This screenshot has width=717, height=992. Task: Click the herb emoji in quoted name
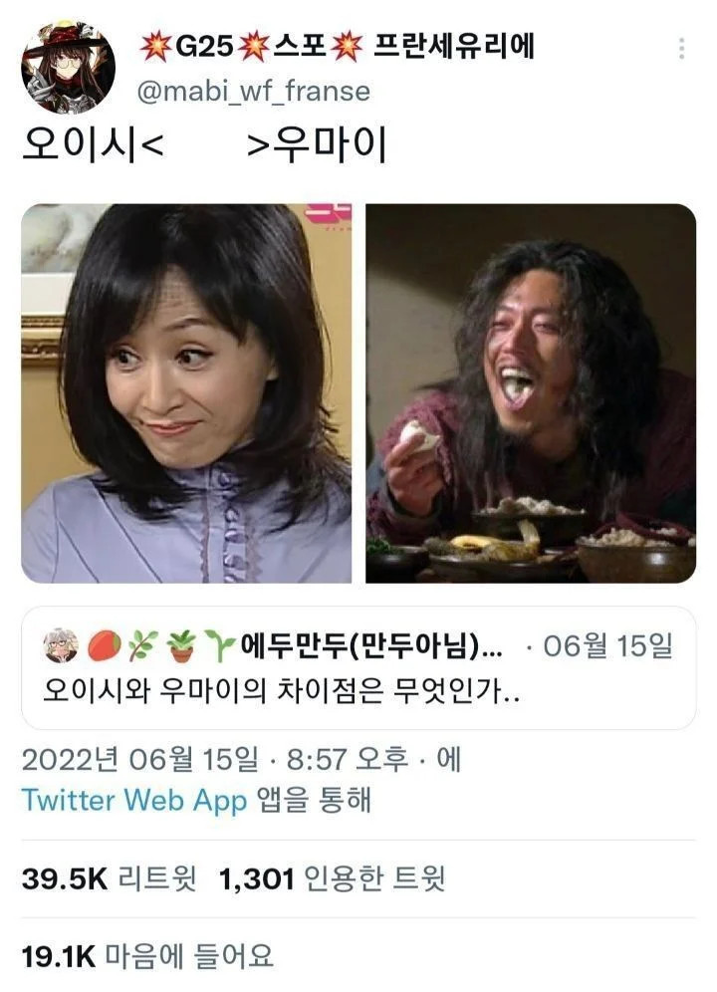click(x=142, y=646)
